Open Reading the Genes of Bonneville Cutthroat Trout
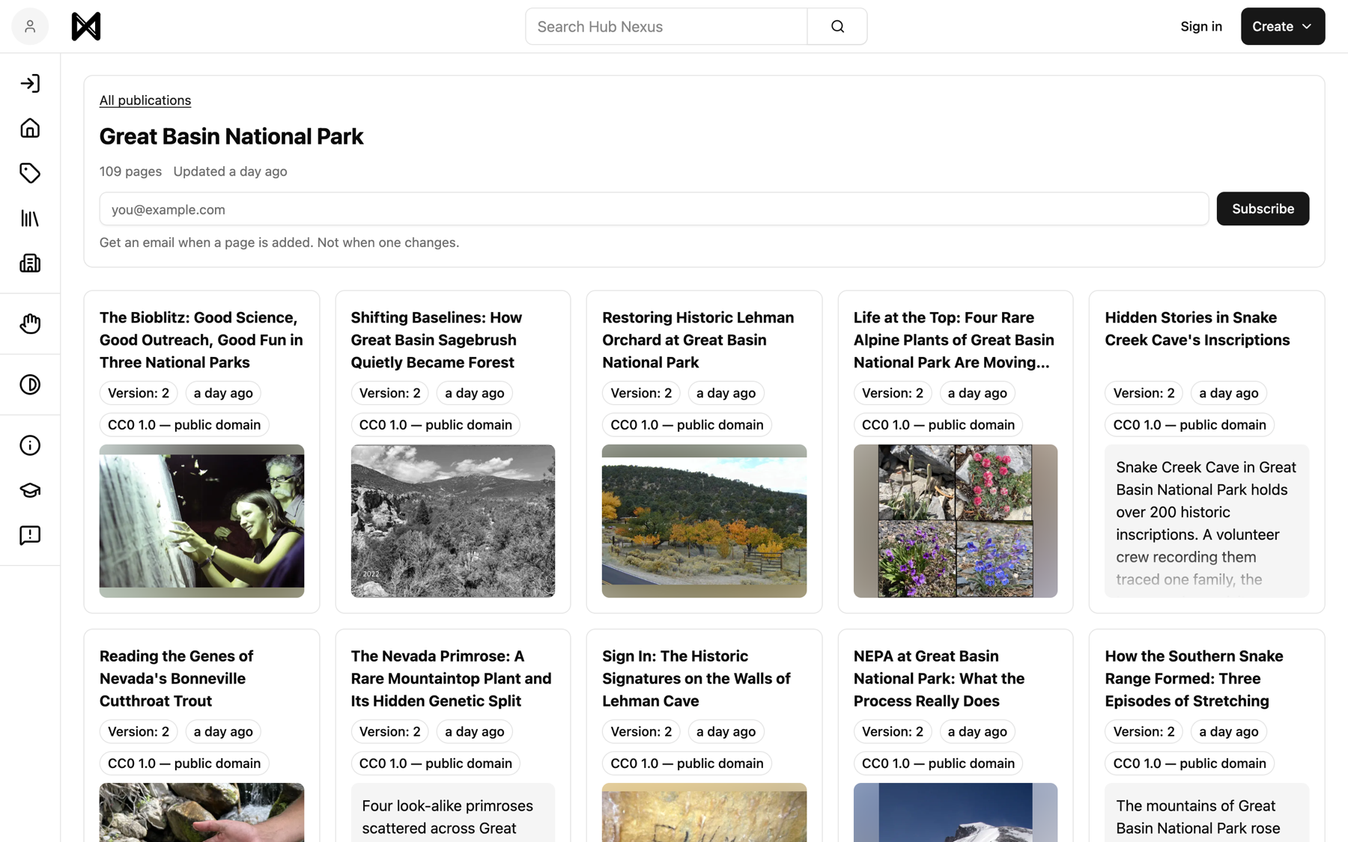The height and width of the screenshot is (842, 1348). tap(177, 678)
